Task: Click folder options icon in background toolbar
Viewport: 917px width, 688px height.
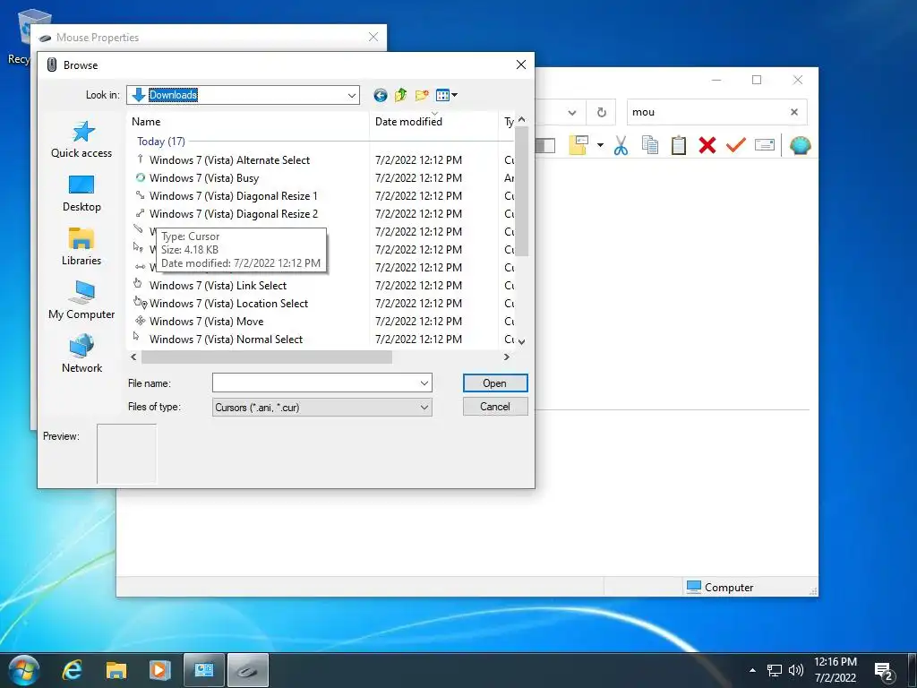Action: [x=578, y=145]
